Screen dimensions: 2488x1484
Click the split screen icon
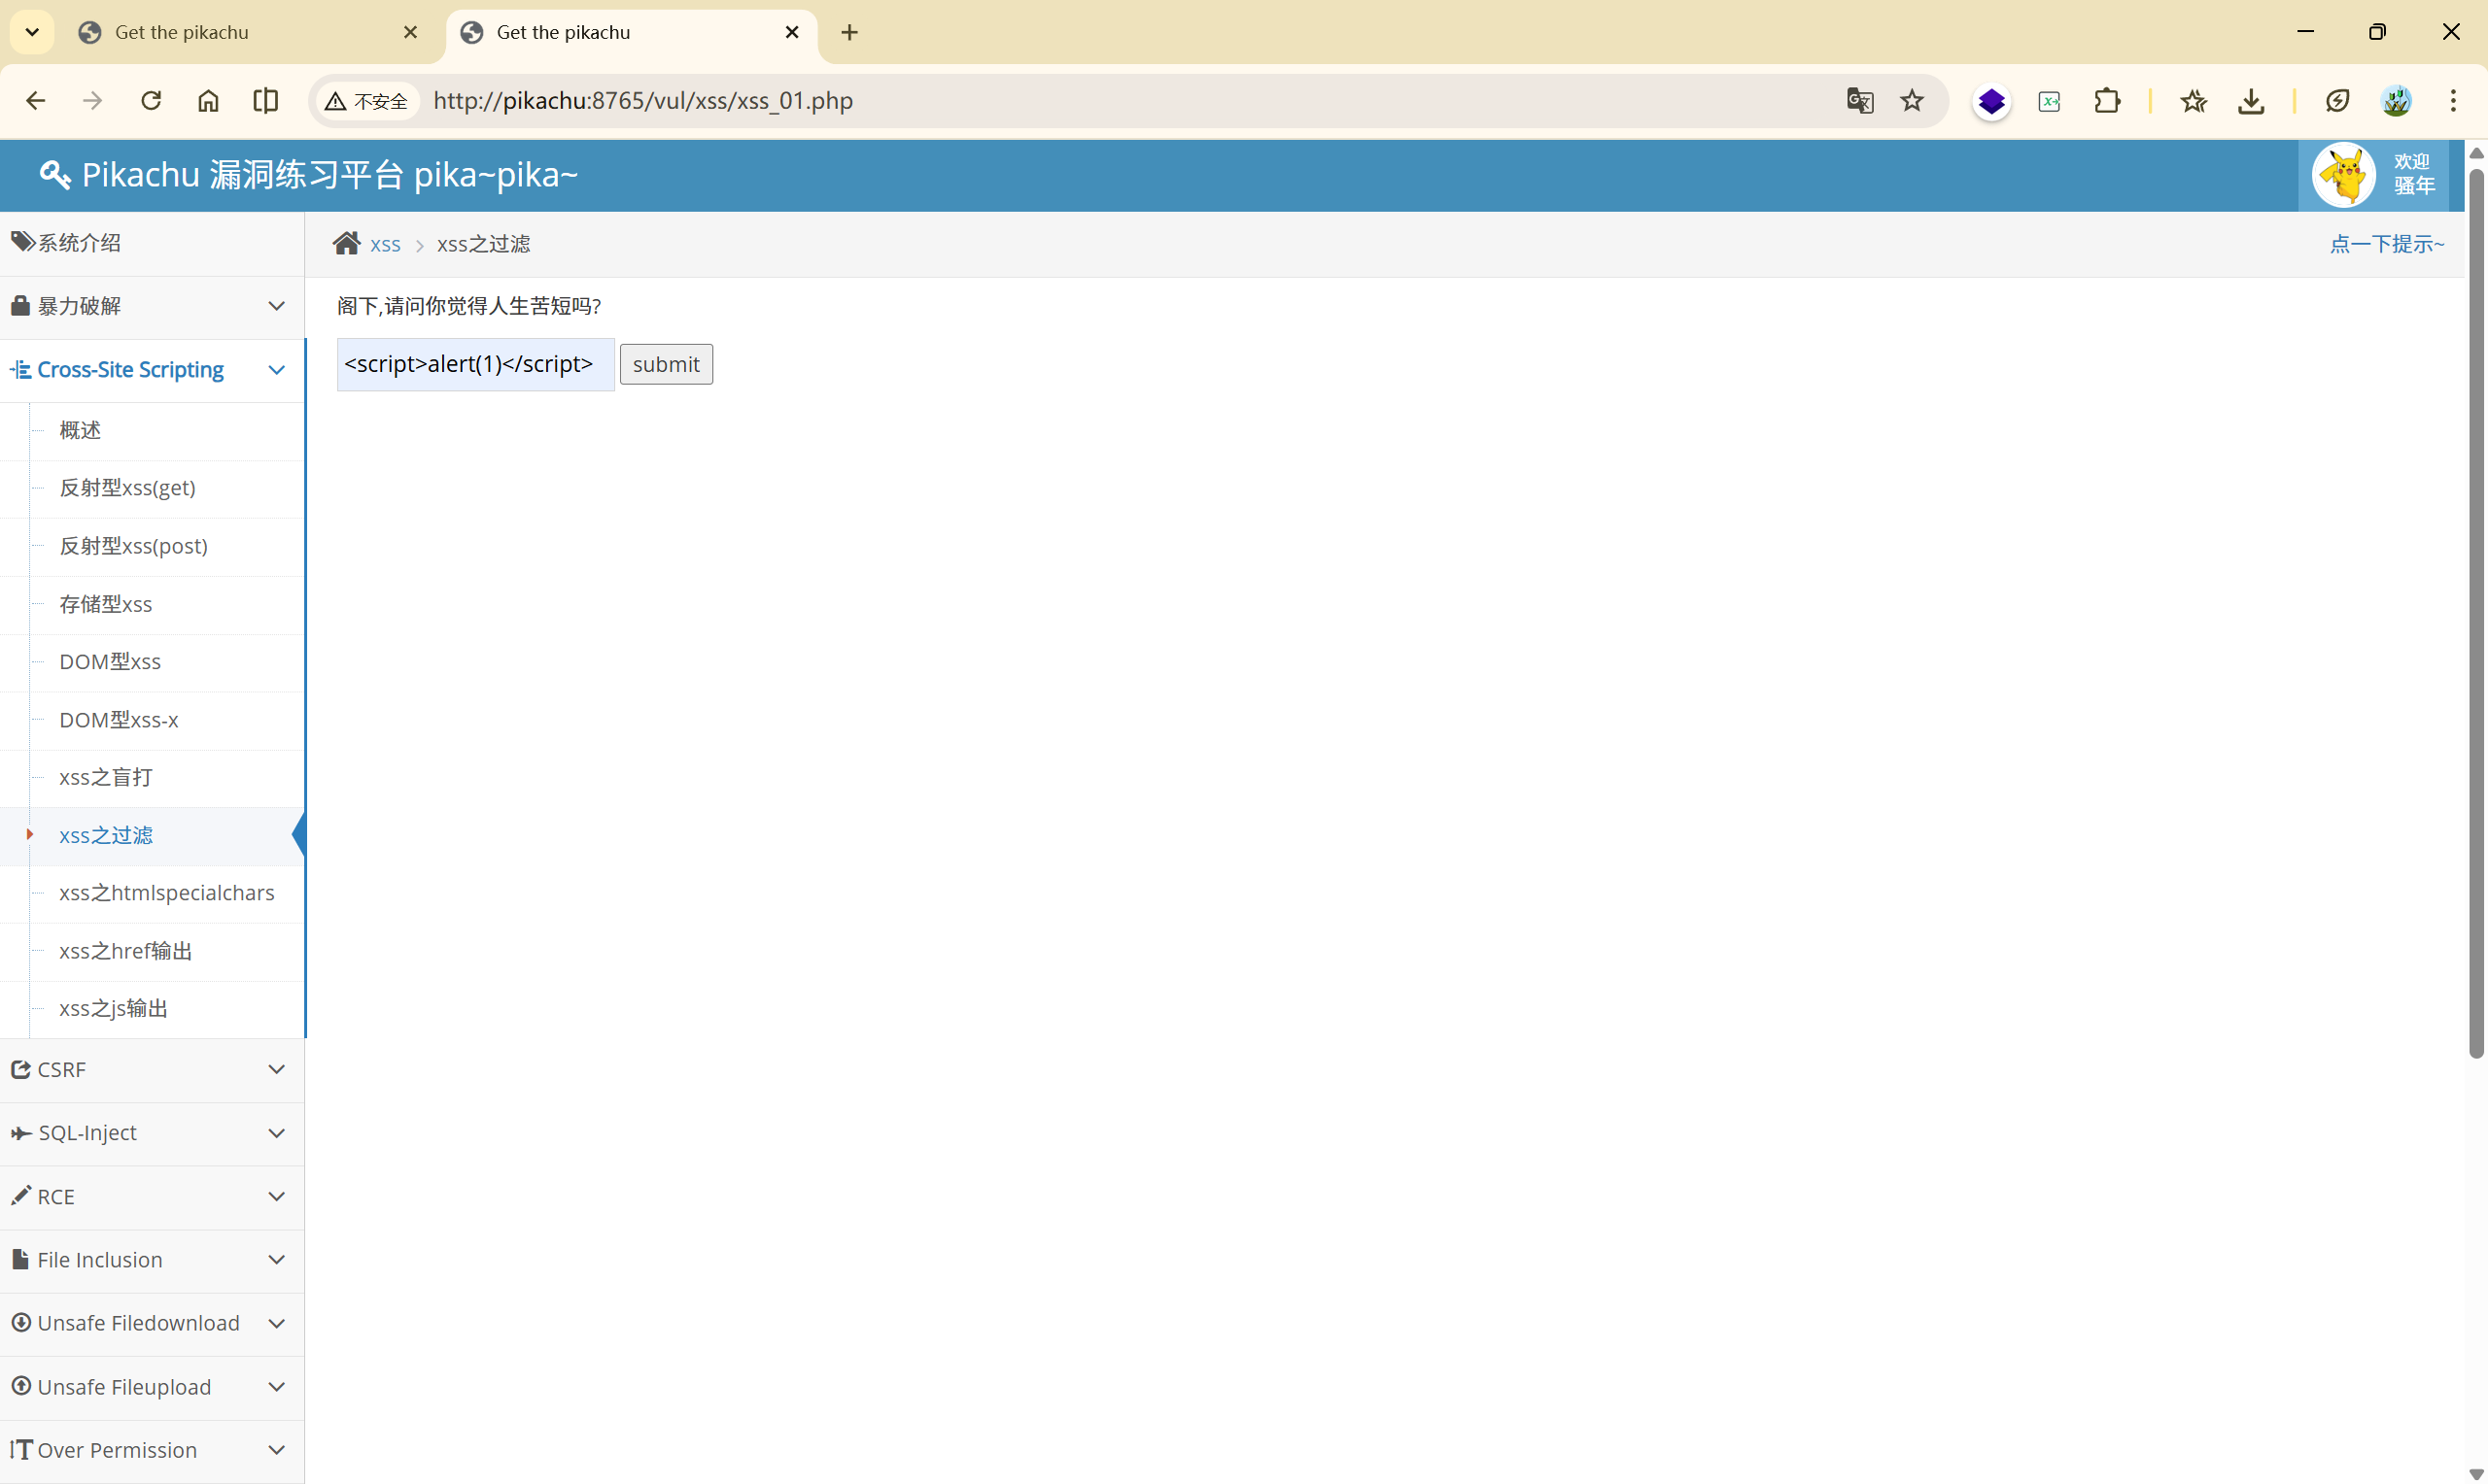coord(265,101)
